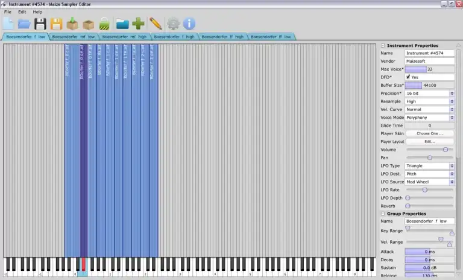
Task: Open the Resample High dropdown
Action: [430, 101]
